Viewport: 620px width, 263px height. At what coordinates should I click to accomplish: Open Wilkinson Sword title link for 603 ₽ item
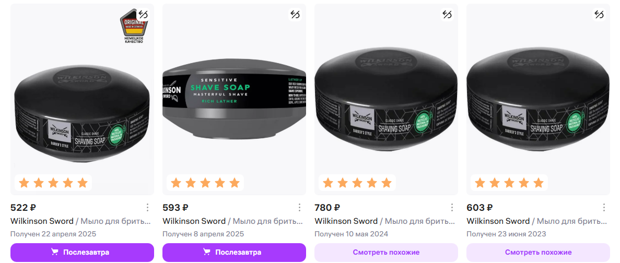(x=498, y=221)
